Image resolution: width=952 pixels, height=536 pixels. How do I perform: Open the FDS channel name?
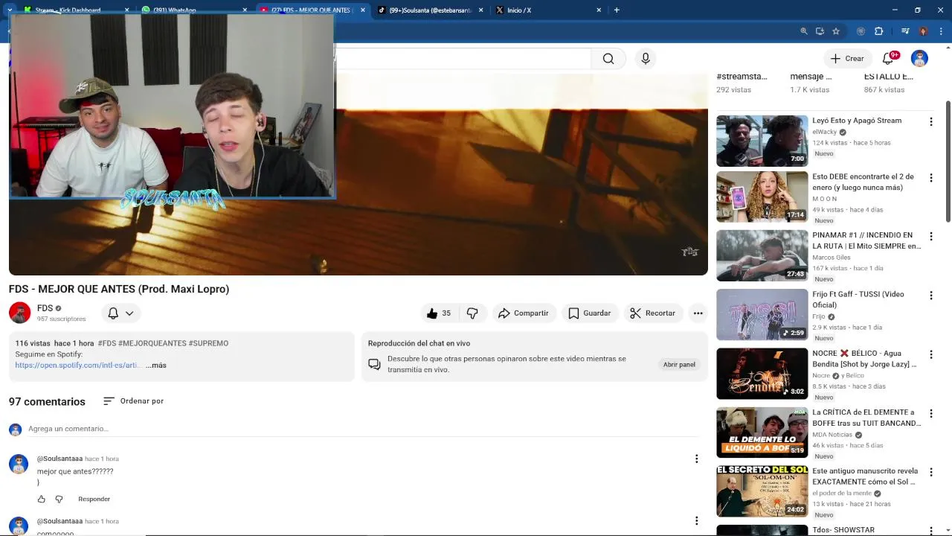click(x=45, y=308)
